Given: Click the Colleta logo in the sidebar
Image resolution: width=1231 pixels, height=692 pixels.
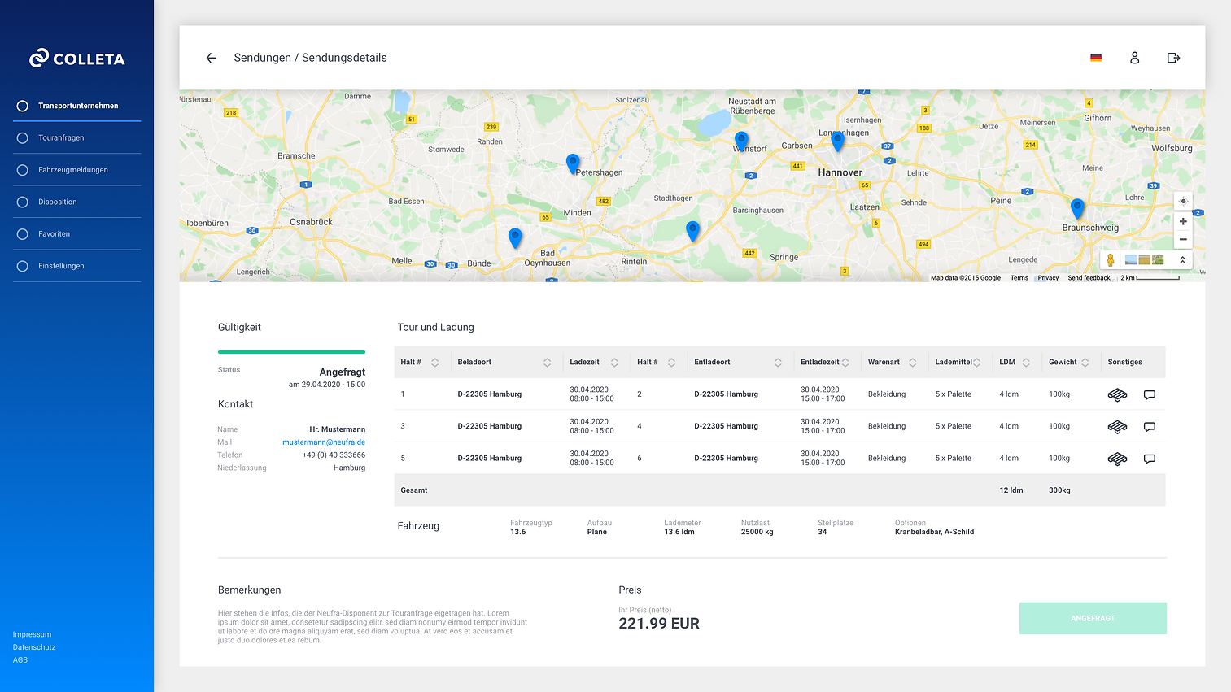Looking at the screenshot, I should [x=77, y=59].
